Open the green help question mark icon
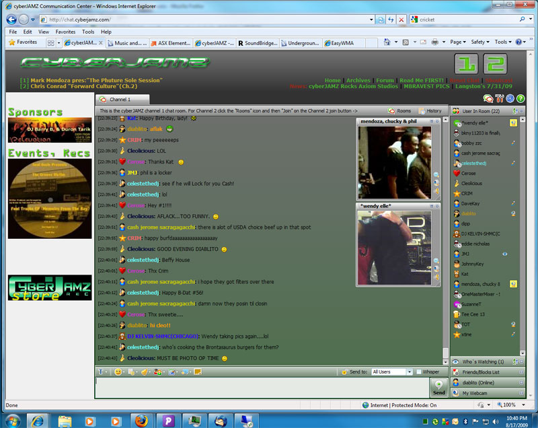 pos(521,99)
